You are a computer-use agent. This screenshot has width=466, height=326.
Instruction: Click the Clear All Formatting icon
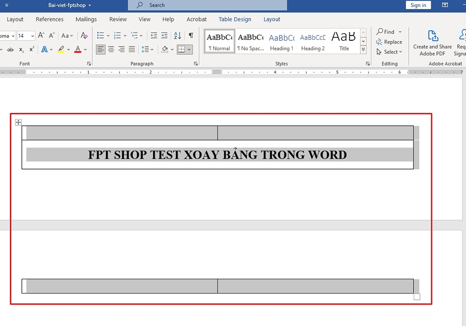[x=83, y=35]
